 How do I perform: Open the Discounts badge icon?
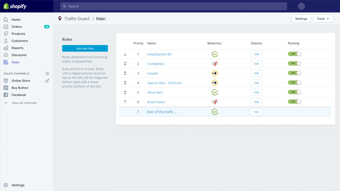click(x=6, y=55)
